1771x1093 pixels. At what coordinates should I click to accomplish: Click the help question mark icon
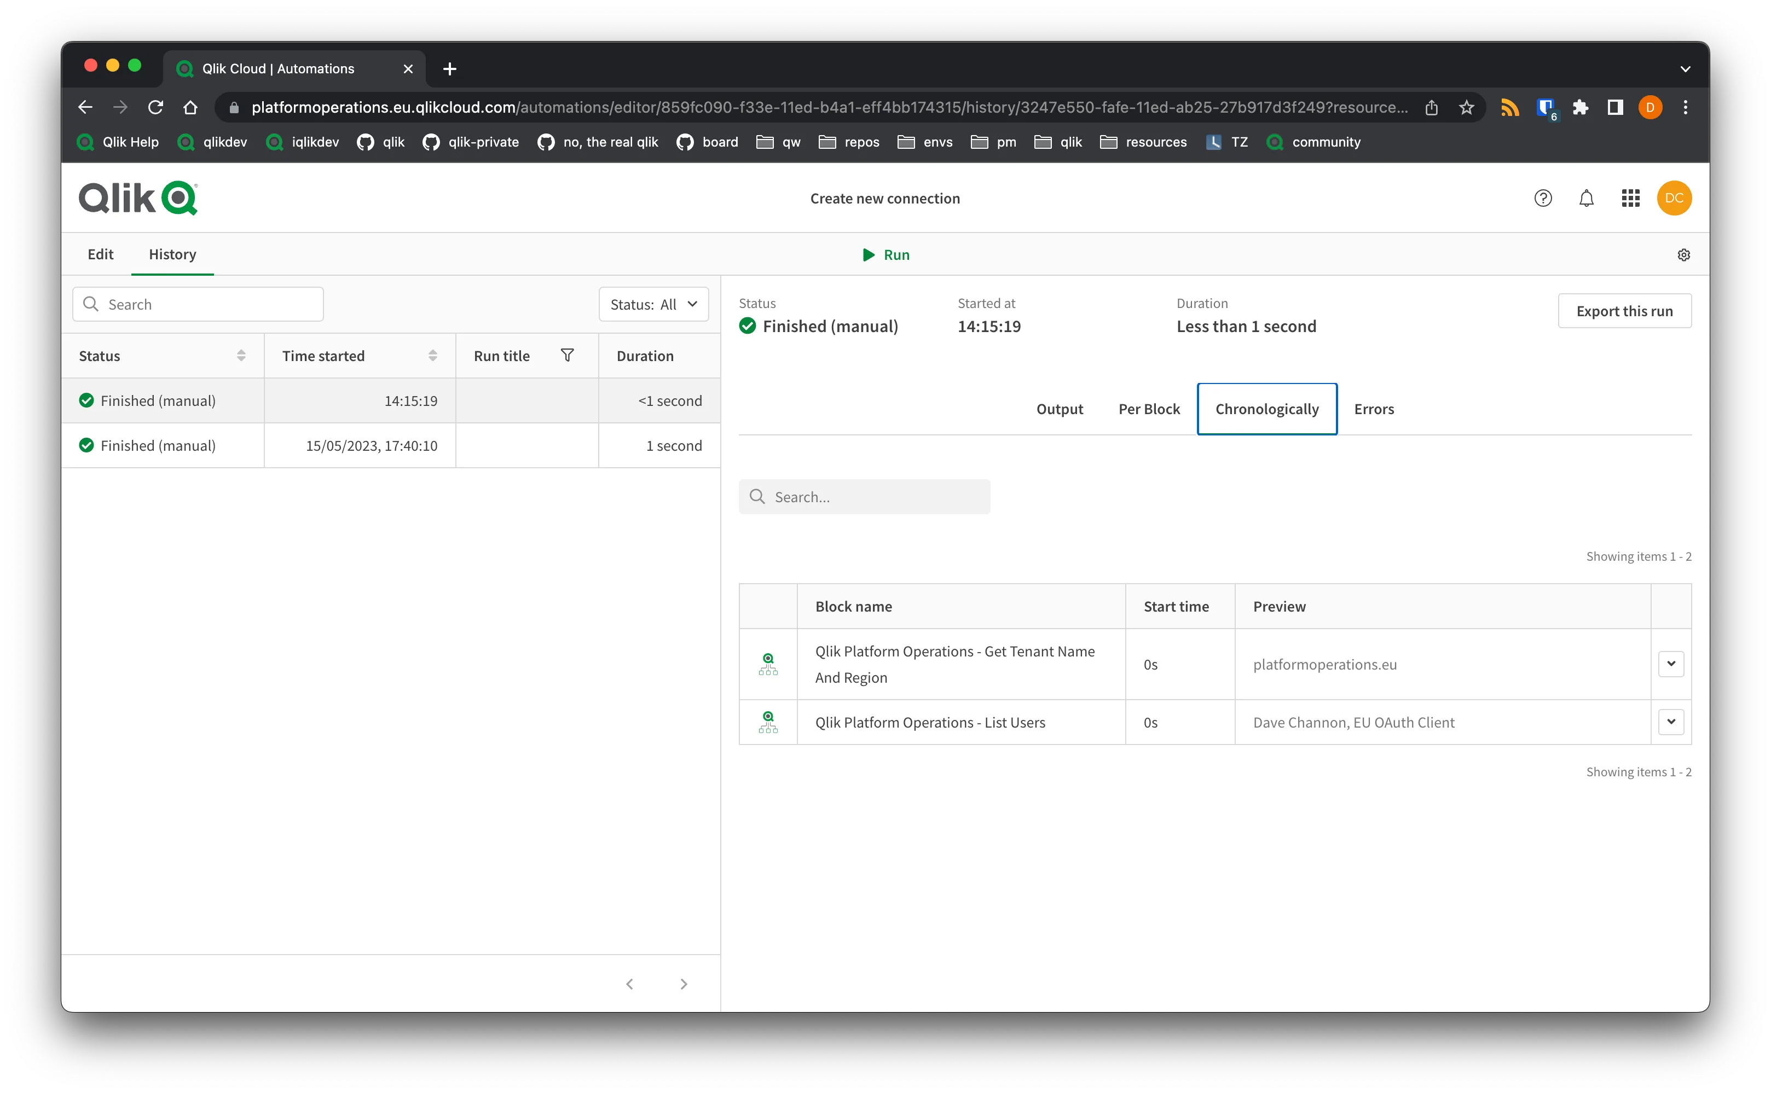click(1543, 197)
